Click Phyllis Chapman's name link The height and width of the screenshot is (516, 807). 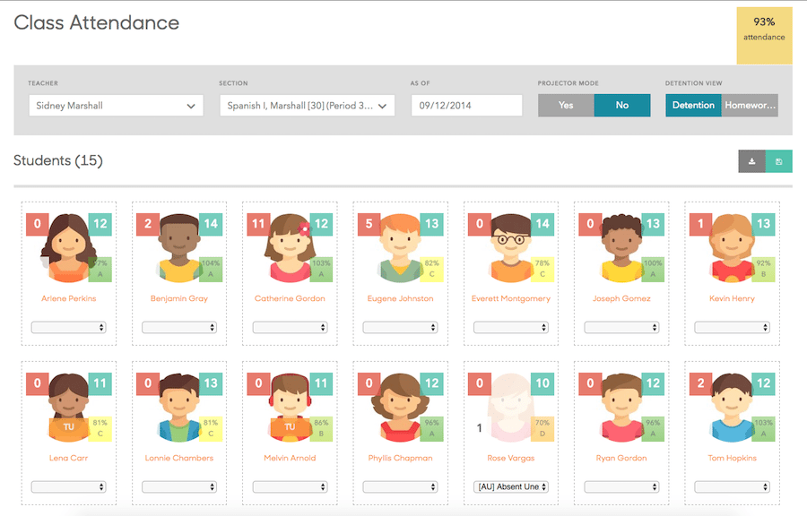coord(400,458)
